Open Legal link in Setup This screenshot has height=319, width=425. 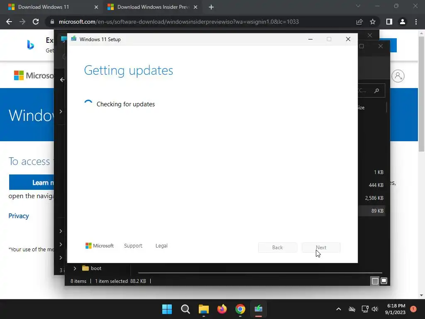pyautogui.click(x=161, y=246)
